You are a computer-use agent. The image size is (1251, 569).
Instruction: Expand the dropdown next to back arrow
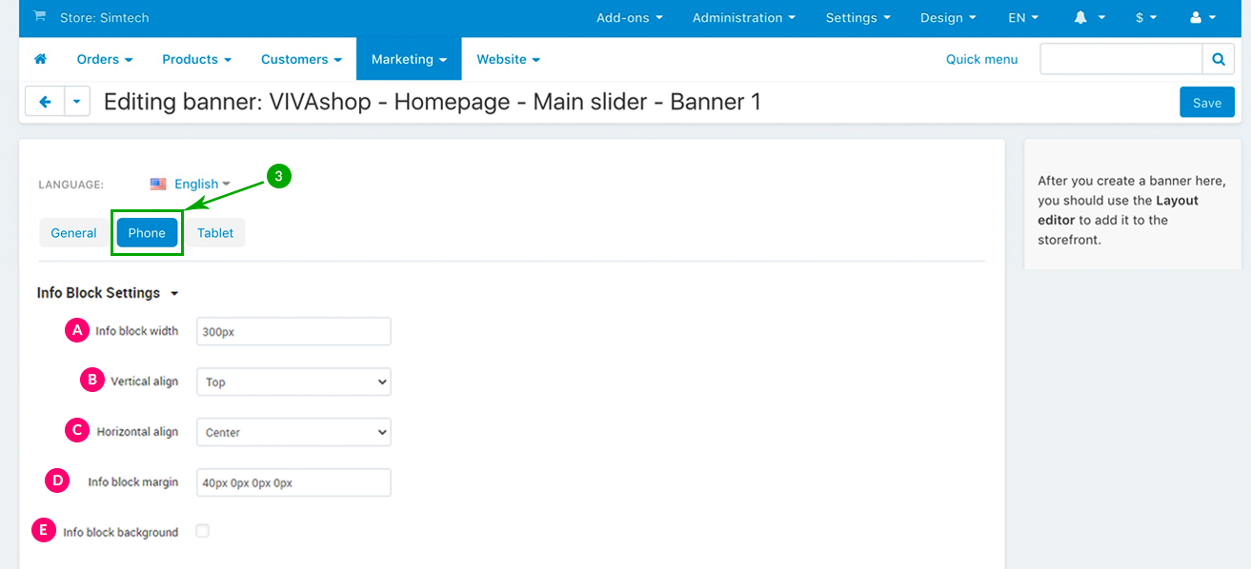click(77, 102)
